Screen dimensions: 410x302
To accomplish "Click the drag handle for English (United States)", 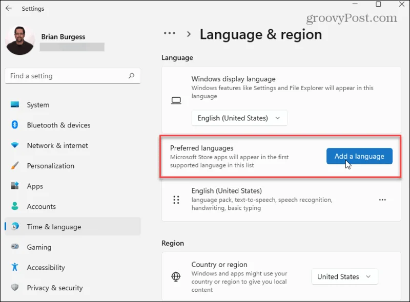I will point(176,200).
